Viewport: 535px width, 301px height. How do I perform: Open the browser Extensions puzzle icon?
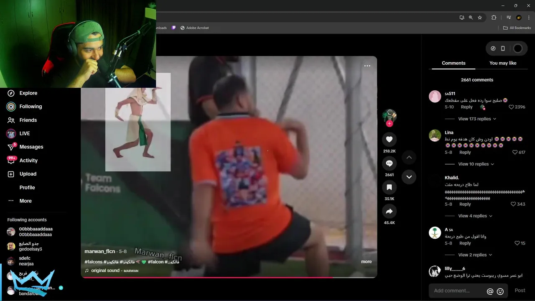tap(494, 18)
